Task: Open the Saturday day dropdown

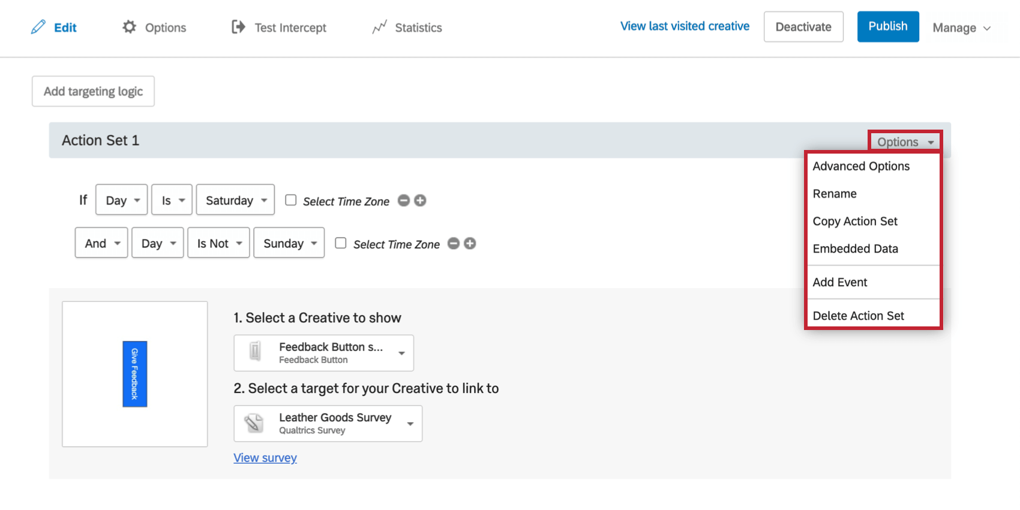Action: (x=235, y=199)
